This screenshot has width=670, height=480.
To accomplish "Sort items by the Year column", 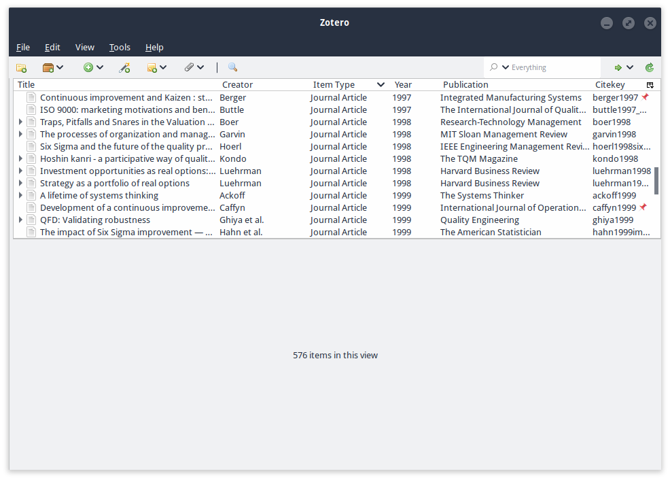I will [x=403, y=84].
